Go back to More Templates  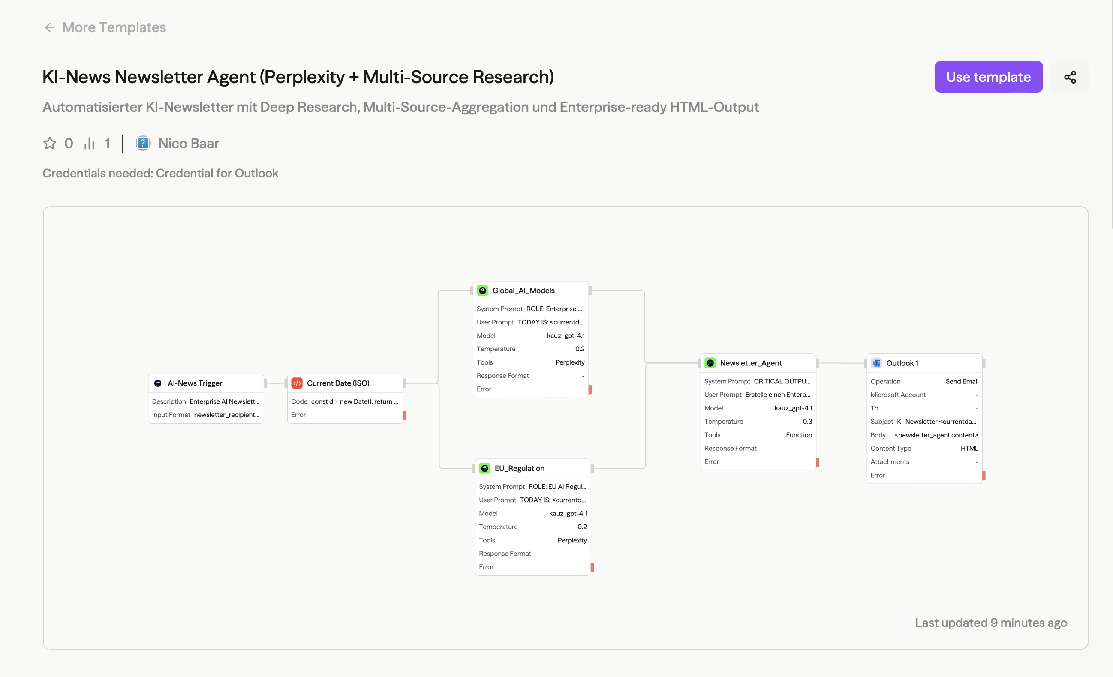(x=114, y=27)
